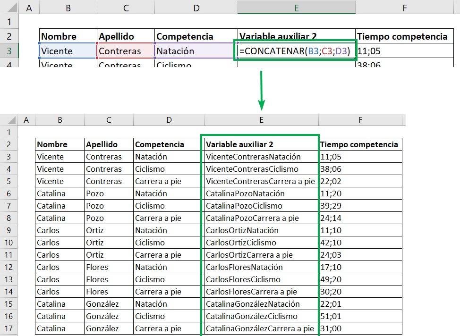Click the CarlosFloresNatación cell
The height and width of the screenshot is (336, 460).
point(261,267)
